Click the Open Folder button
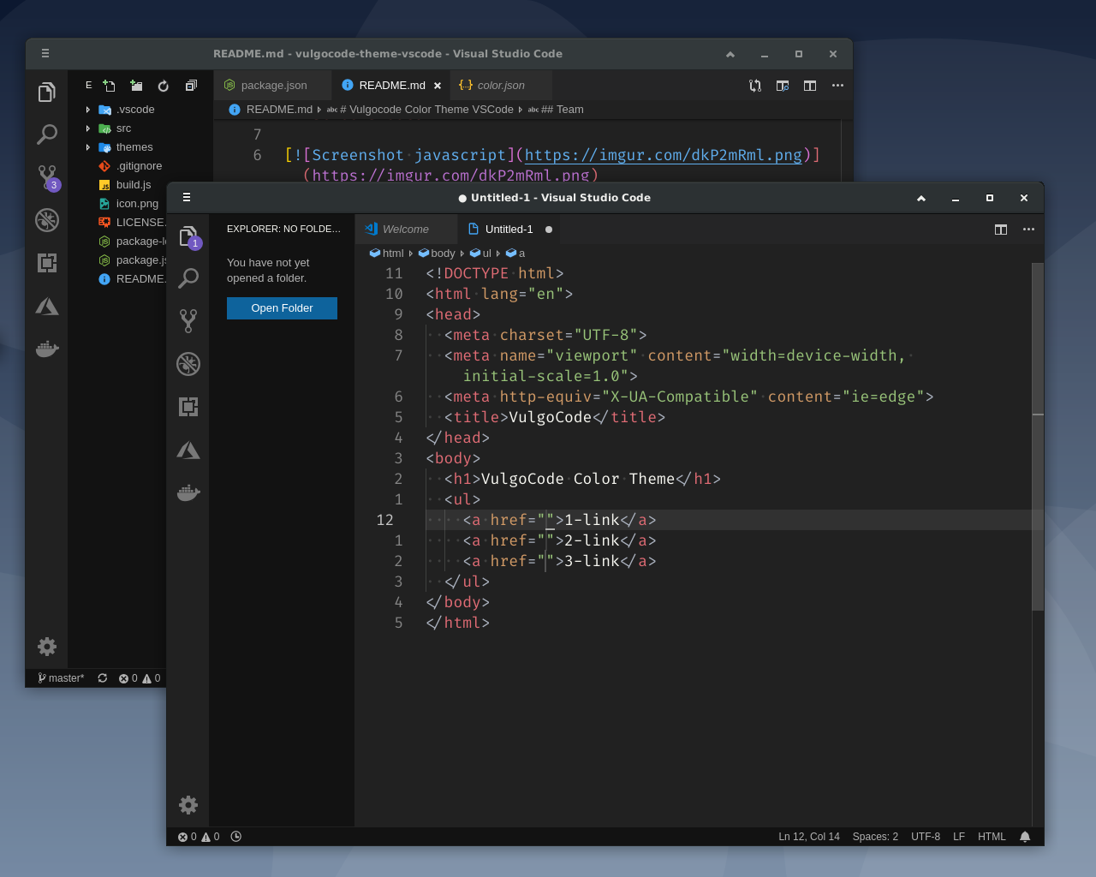1096x877 pixels. point(282,308)
